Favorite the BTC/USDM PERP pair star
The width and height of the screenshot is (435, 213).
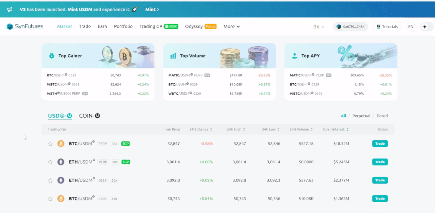pyautogui.click(x=50, y=144)
